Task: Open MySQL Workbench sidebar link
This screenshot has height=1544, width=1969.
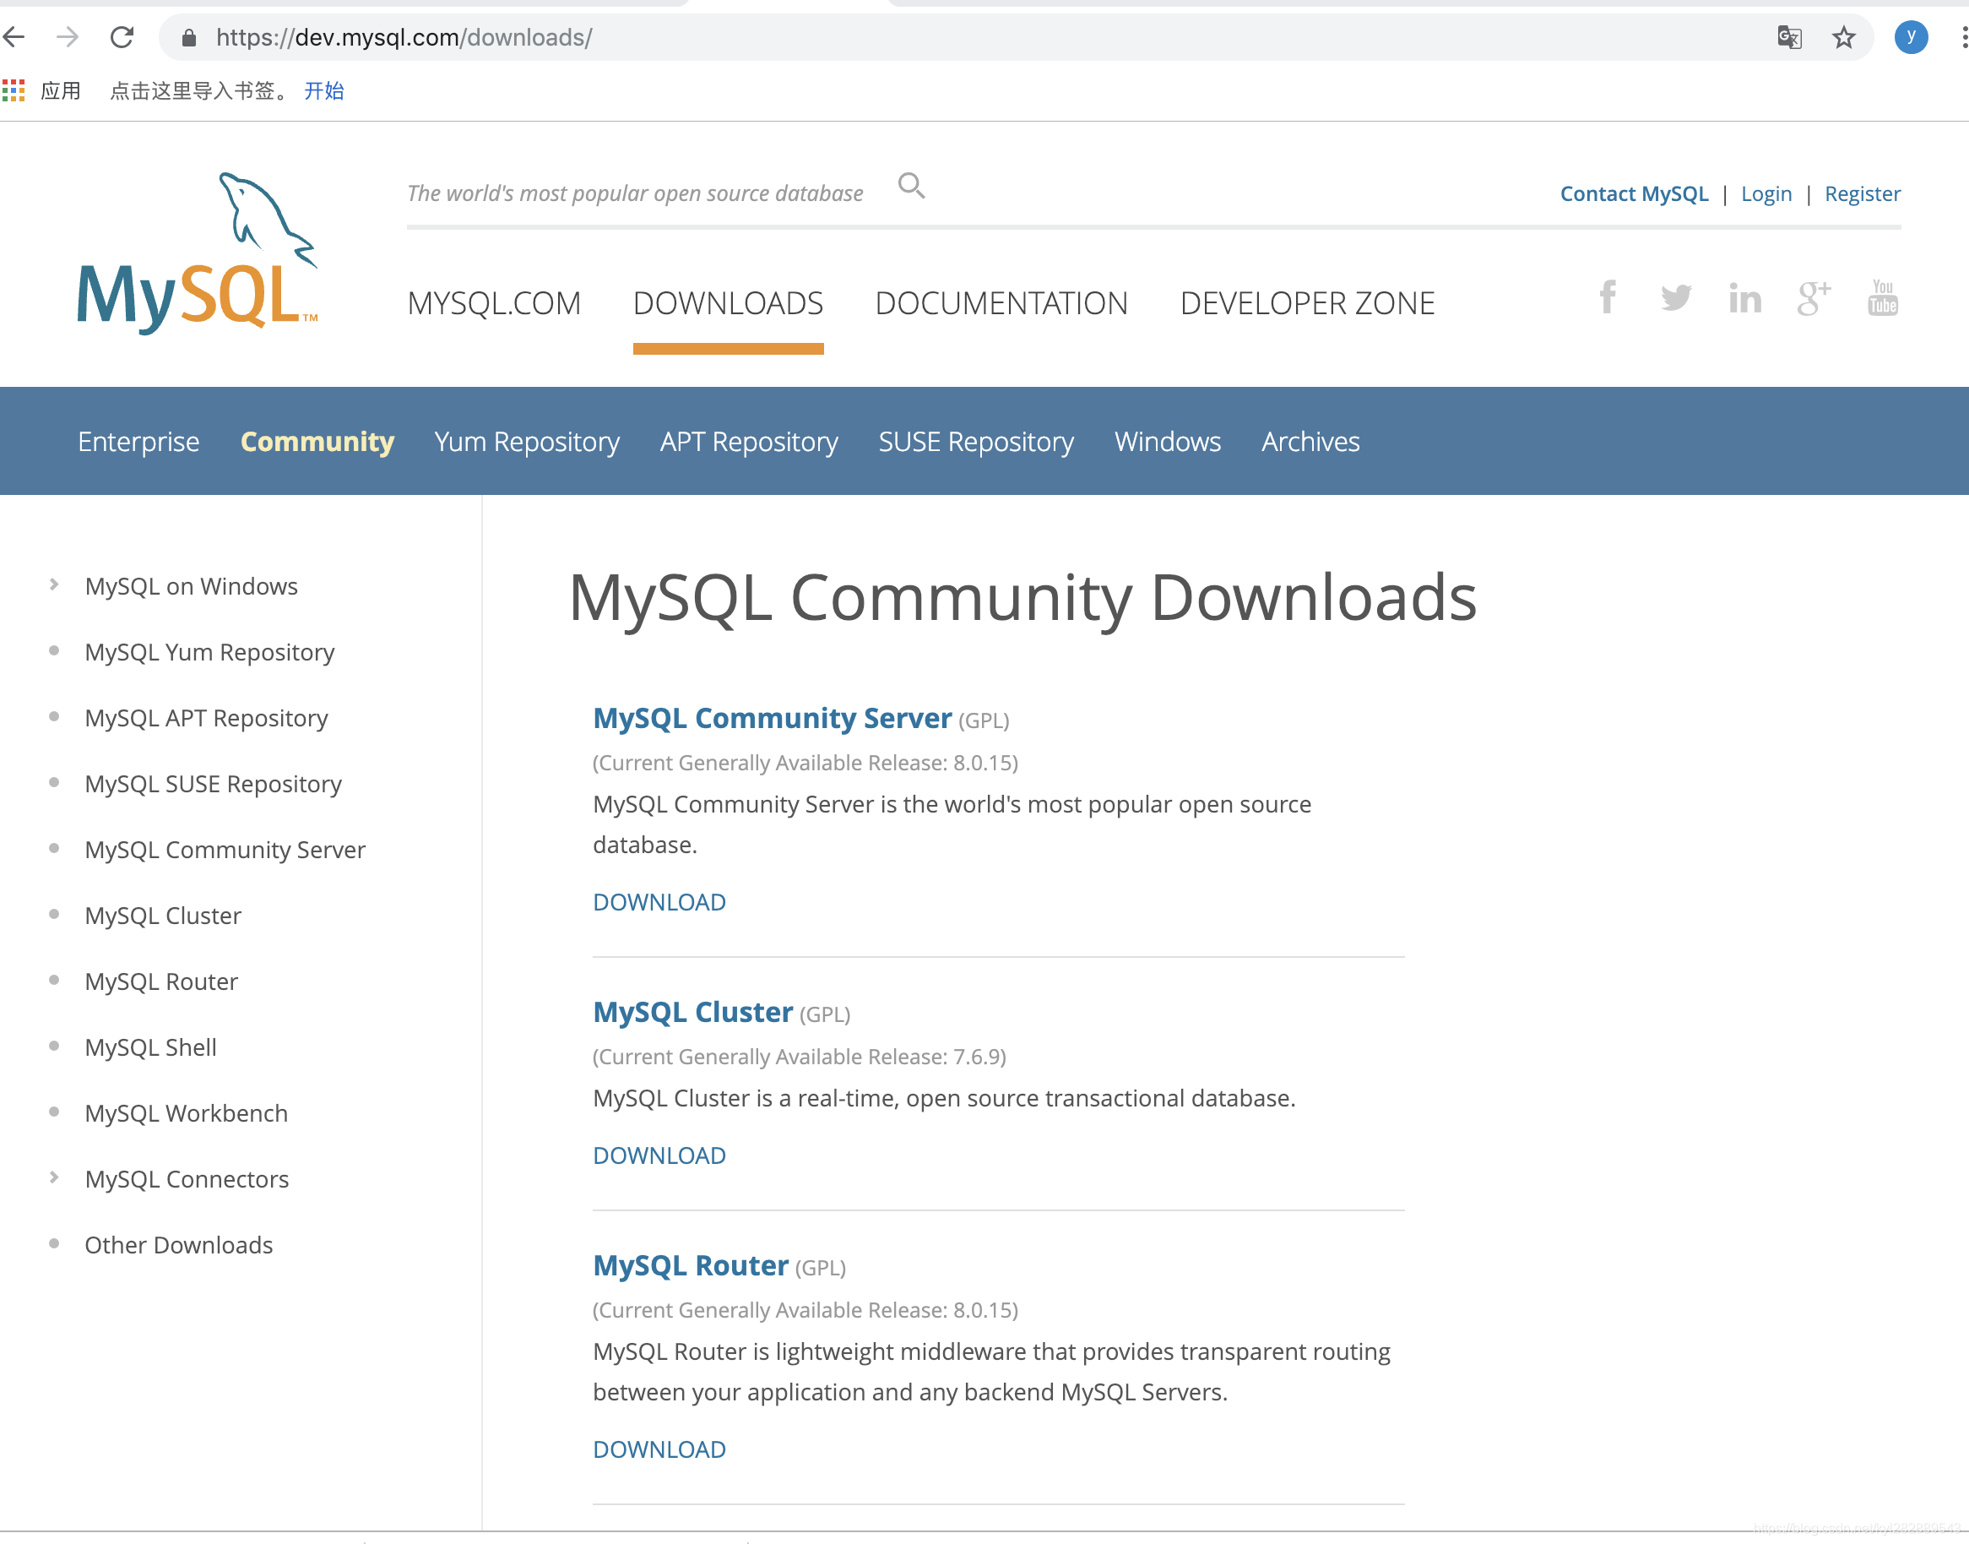Action: click(186, 1114)
